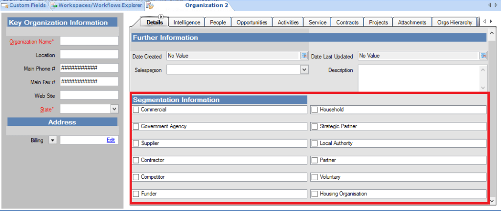Open the Contracts tab

point(347,23)
